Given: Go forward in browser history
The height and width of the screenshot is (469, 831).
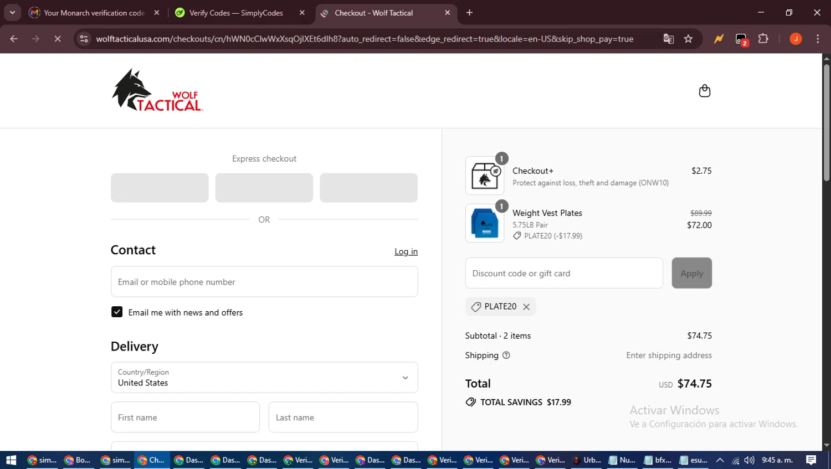Looking at the screenshot, I should pos(35,39).
